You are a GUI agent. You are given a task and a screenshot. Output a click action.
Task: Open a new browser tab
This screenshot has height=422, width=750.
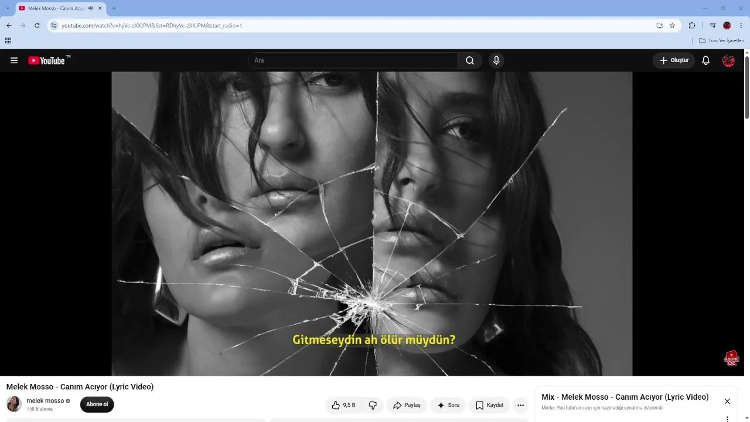[x=114, y=8]
